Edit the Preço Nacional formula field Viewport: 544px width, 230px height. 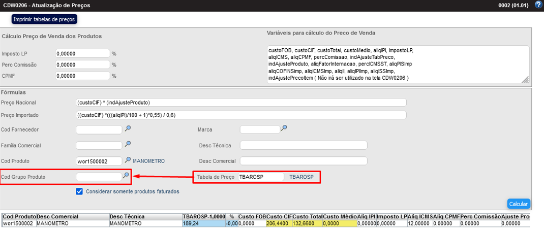[x=240, y=103]
